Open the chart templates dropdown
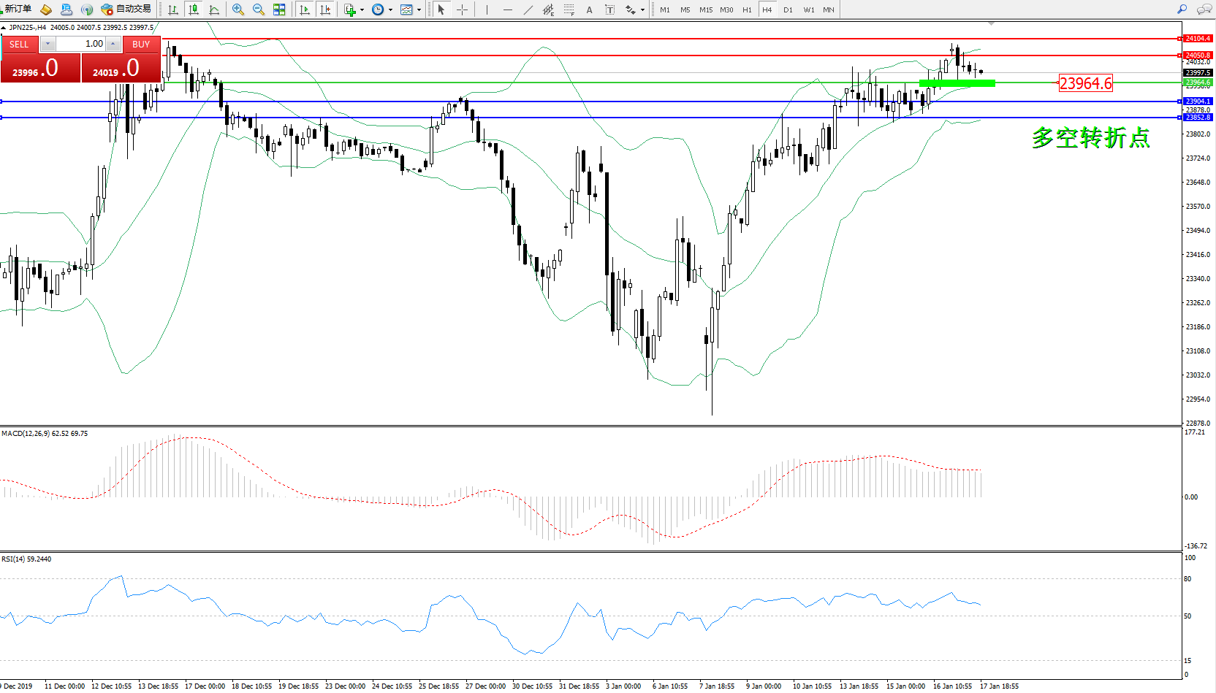1216x693 pixels. pos(419,9)
